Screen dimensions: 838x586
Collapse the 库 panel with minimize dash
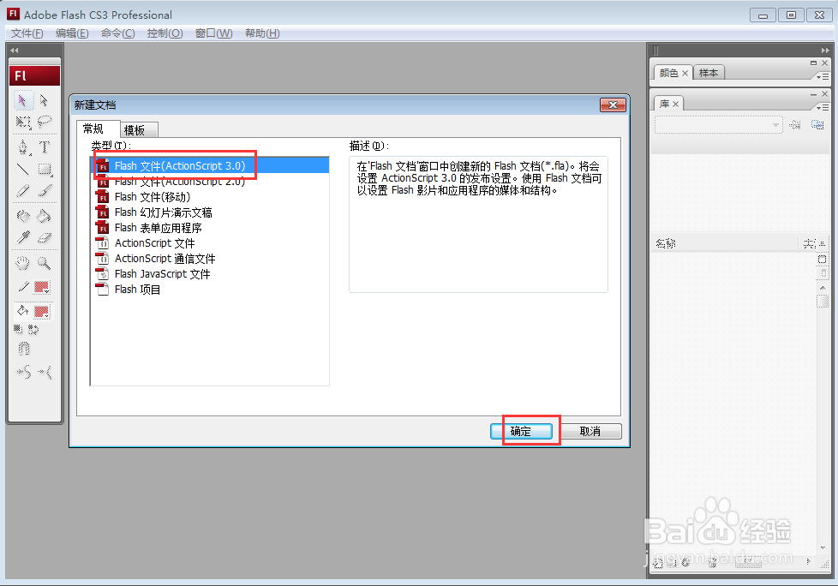click(813, 94)
